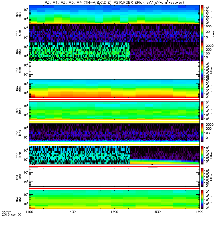This screenshot has height=228, width=214.
Task: Pick the thc ions color bar
Action: tap(202, 155)
